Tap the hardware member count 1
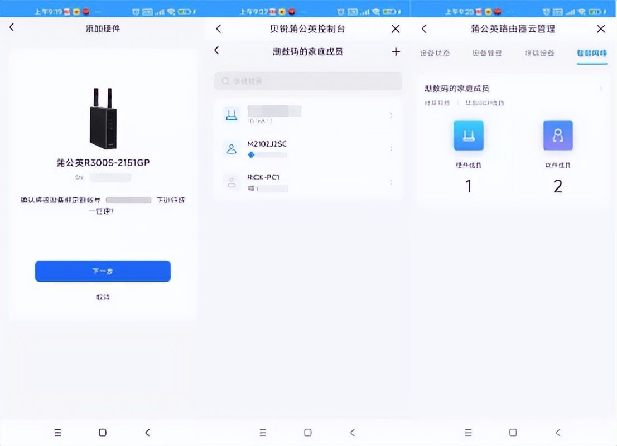The image size is (617, 446). click(x=468, y=186)
